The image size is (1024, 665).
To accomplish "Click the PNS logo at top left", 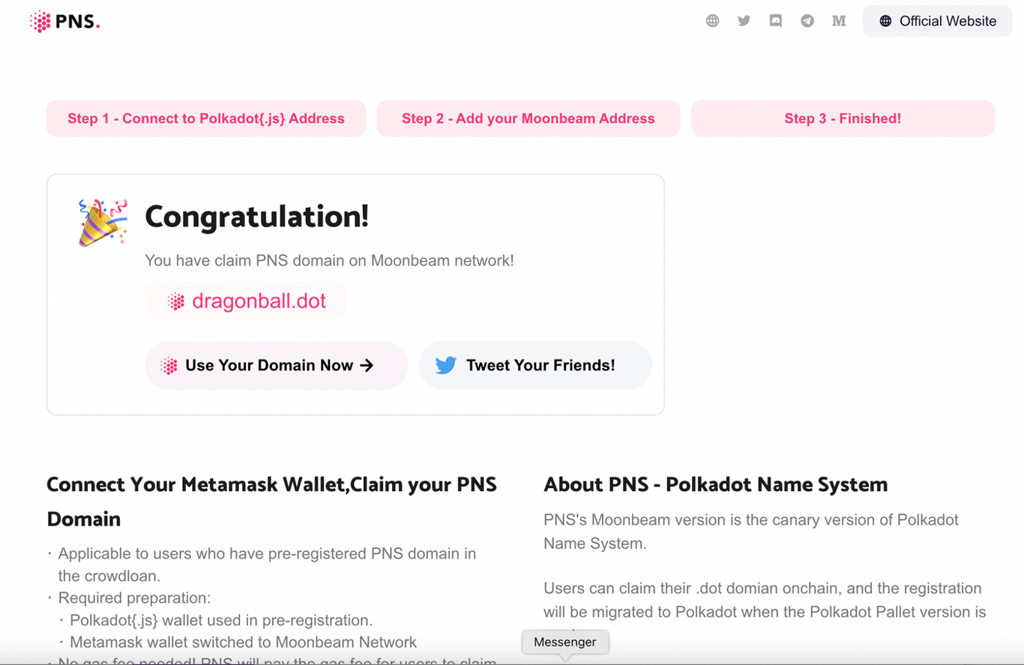I will click(64, 22).
